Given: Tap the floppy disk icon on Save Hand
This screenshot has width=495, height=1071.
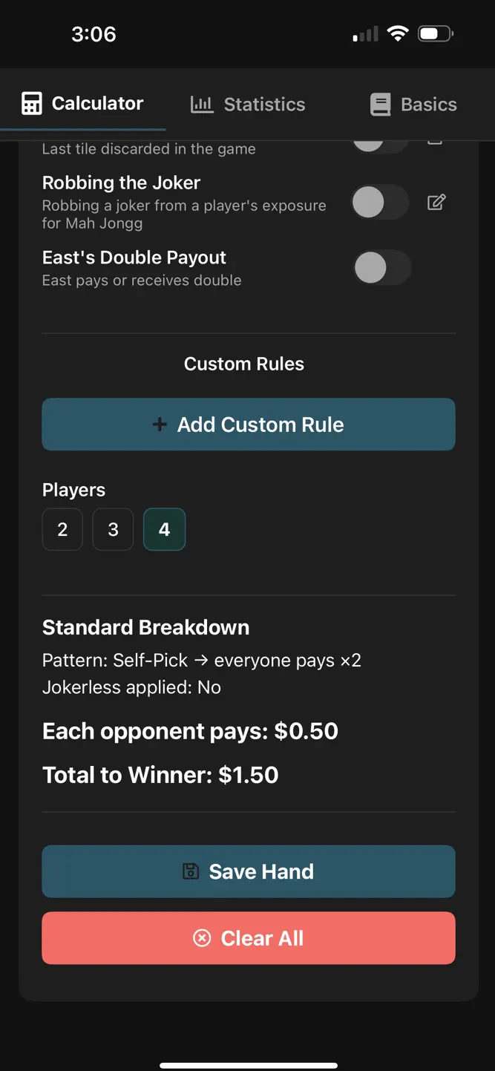Looking at the screenshot, I should (x=191, y=871).
